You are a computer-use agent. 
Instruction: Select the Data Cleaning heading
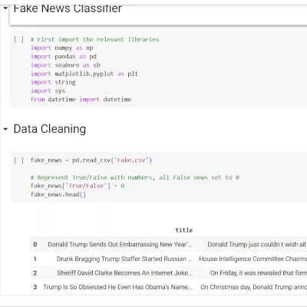point(50,129)
